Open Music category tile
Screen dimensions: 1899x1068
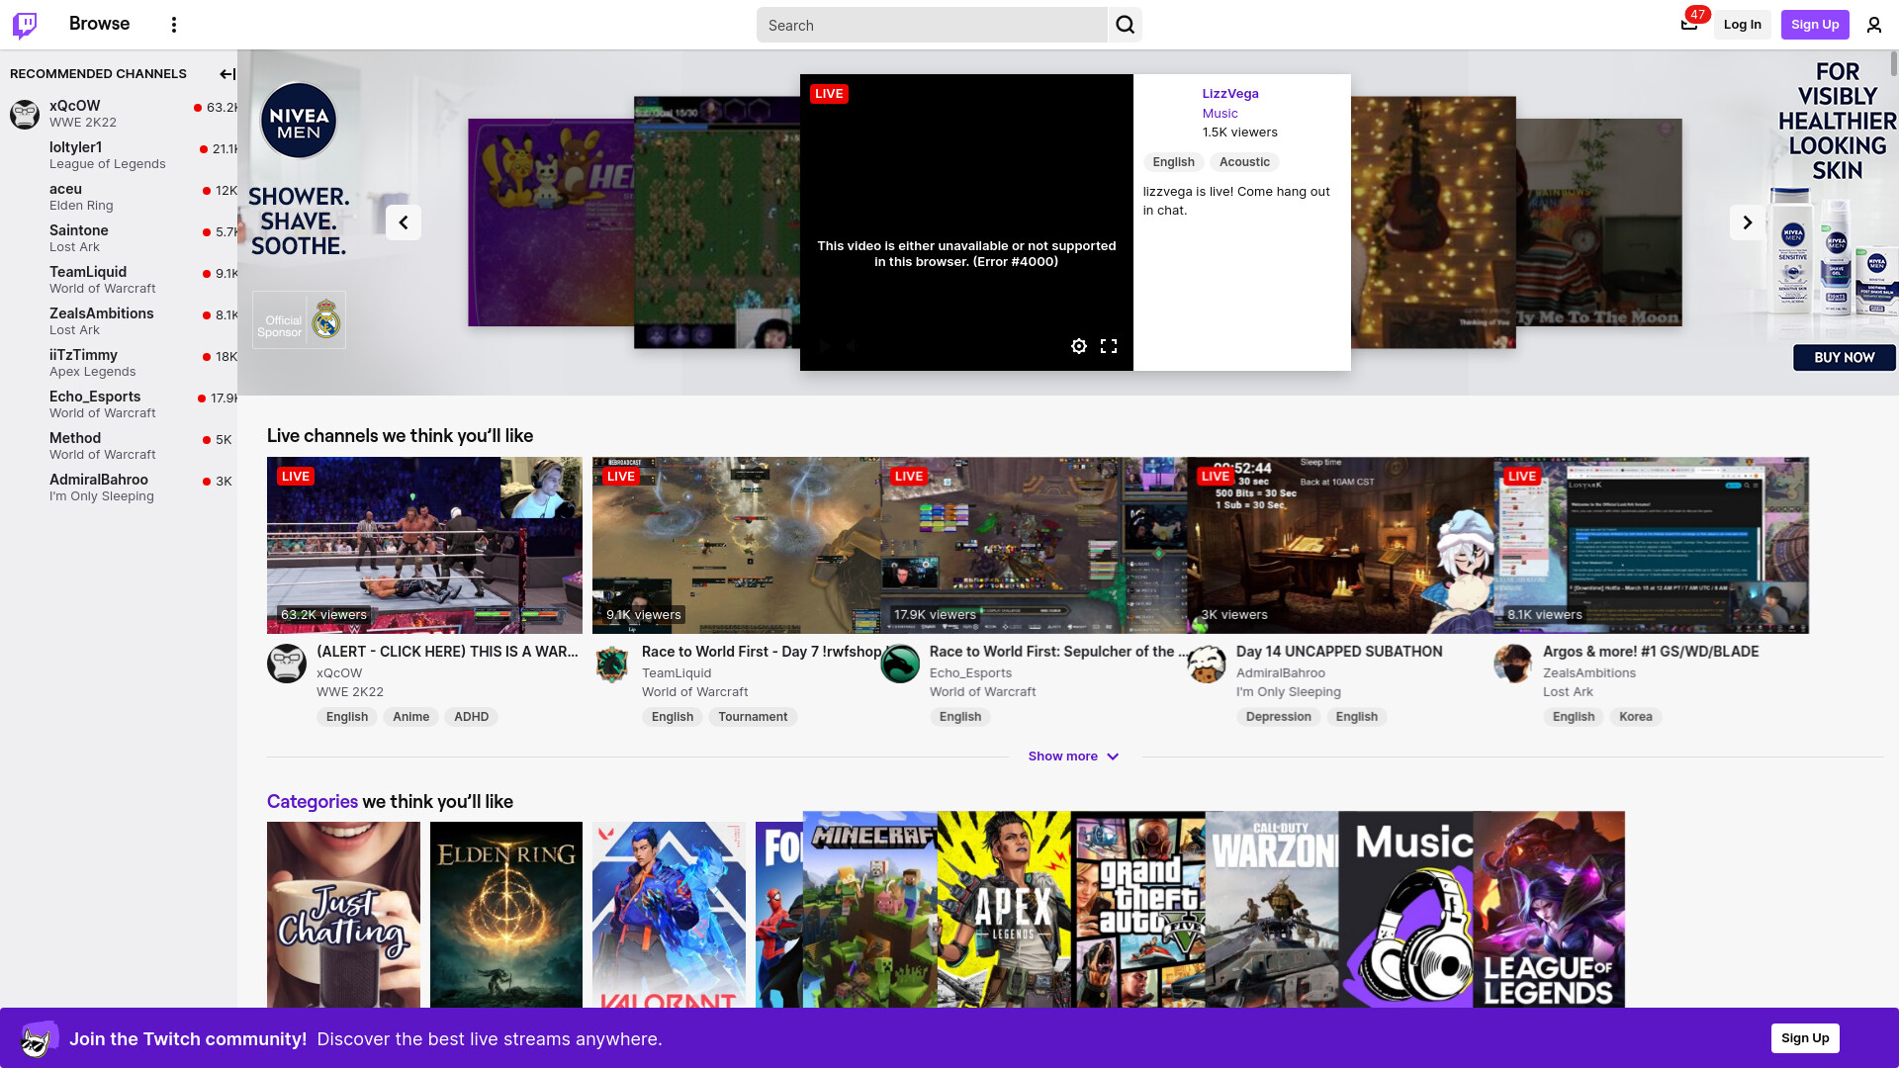[x=1406, y=910]
